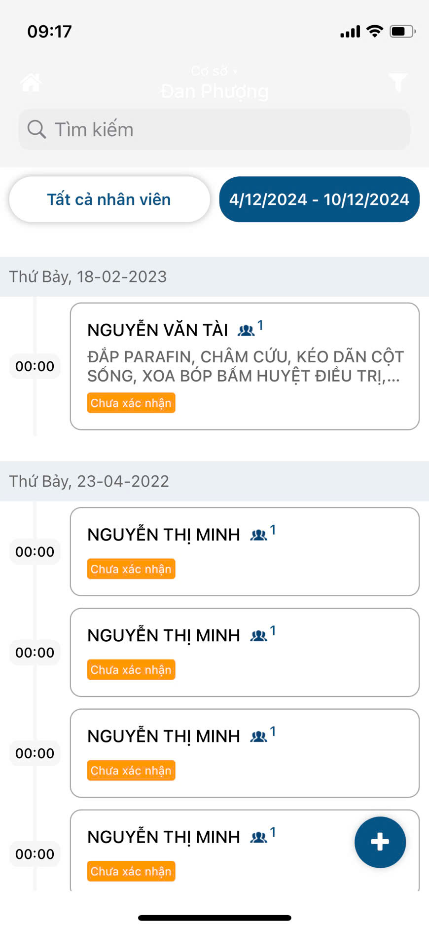
Task: Tap Chưa xác nhận on first Nguyễn Thị Minh
Action: click(x=131, y=569)
